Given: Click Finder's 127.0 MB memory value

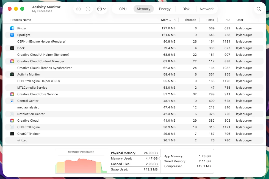Looking at the screenshot, I should point(168,28).
